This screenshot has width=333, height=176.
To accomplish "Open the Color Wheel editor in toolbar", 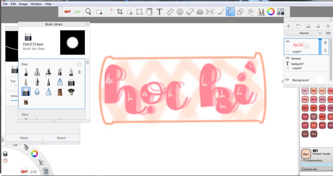I will [x=271, y=12].
